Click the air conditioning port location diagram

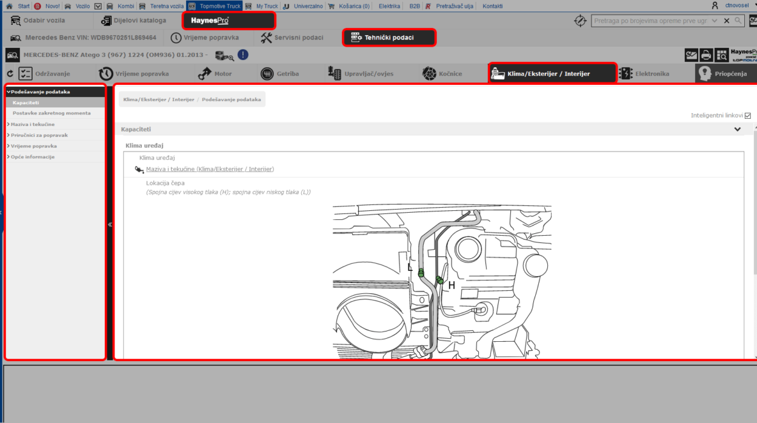click(442, 281)
